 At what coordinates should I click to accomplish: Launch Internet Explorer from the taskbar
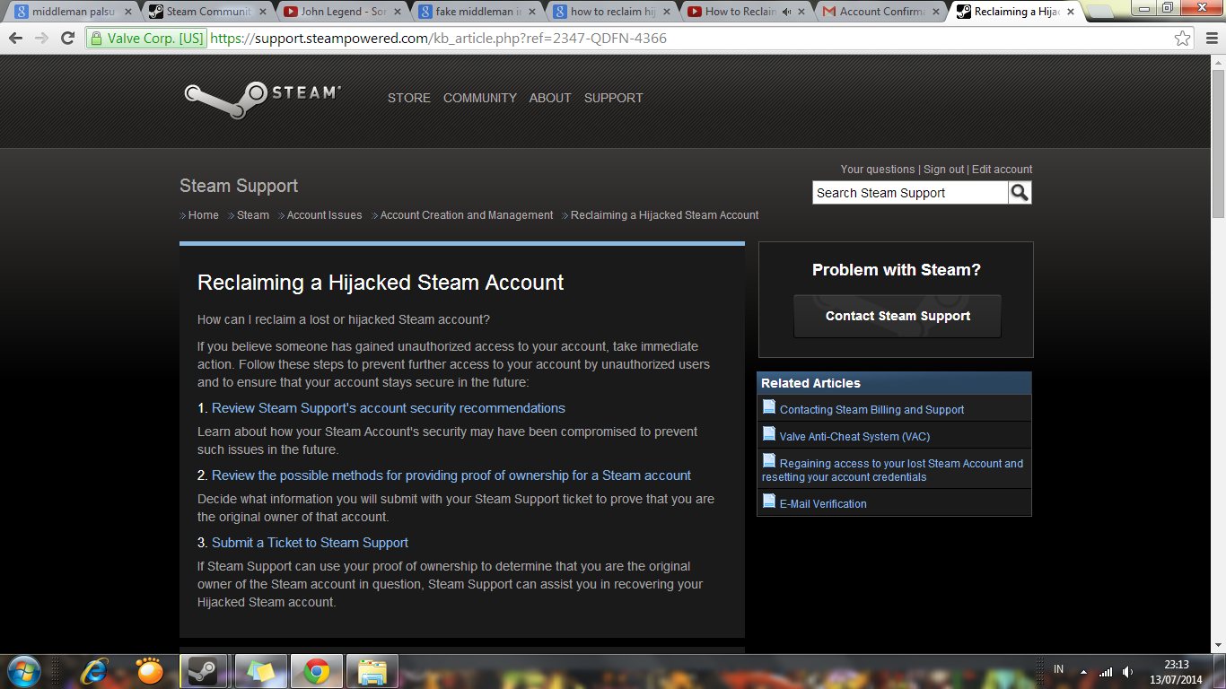point(93,671)
